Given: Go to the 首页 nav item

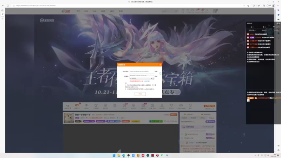Looking at the screenshot, I should [78, 11].
